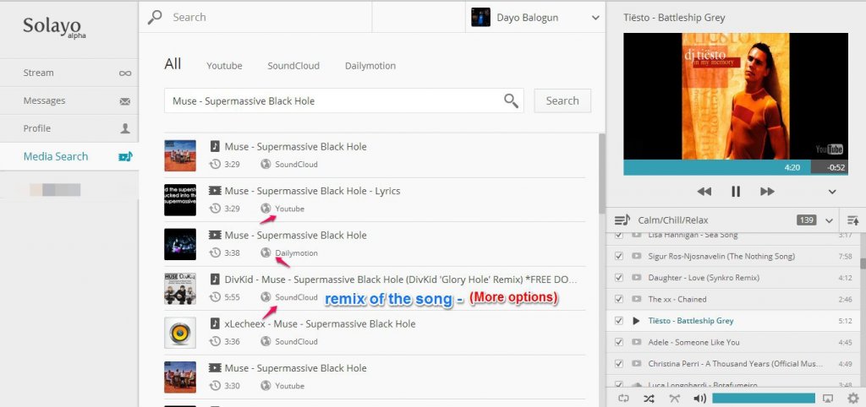Switch to the Dailymotion tab

370,66
